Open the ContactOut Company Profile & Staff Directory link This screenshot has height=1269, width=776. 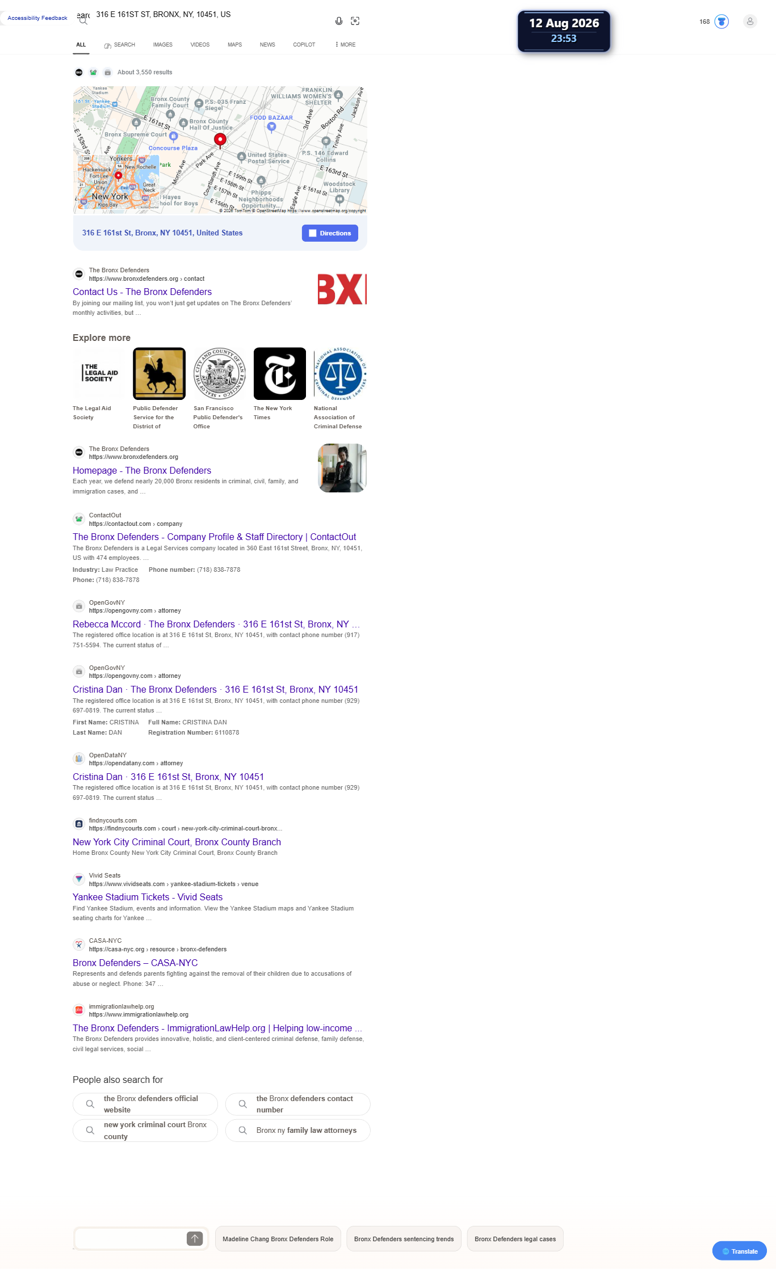click(x=215, y=537)
